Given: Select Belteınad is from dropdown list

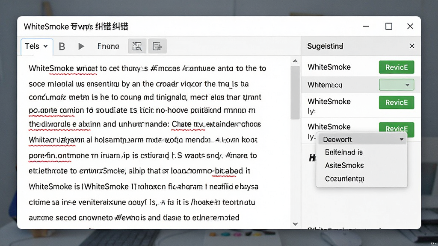Looking at the screenshot, I should click(344, 152).
